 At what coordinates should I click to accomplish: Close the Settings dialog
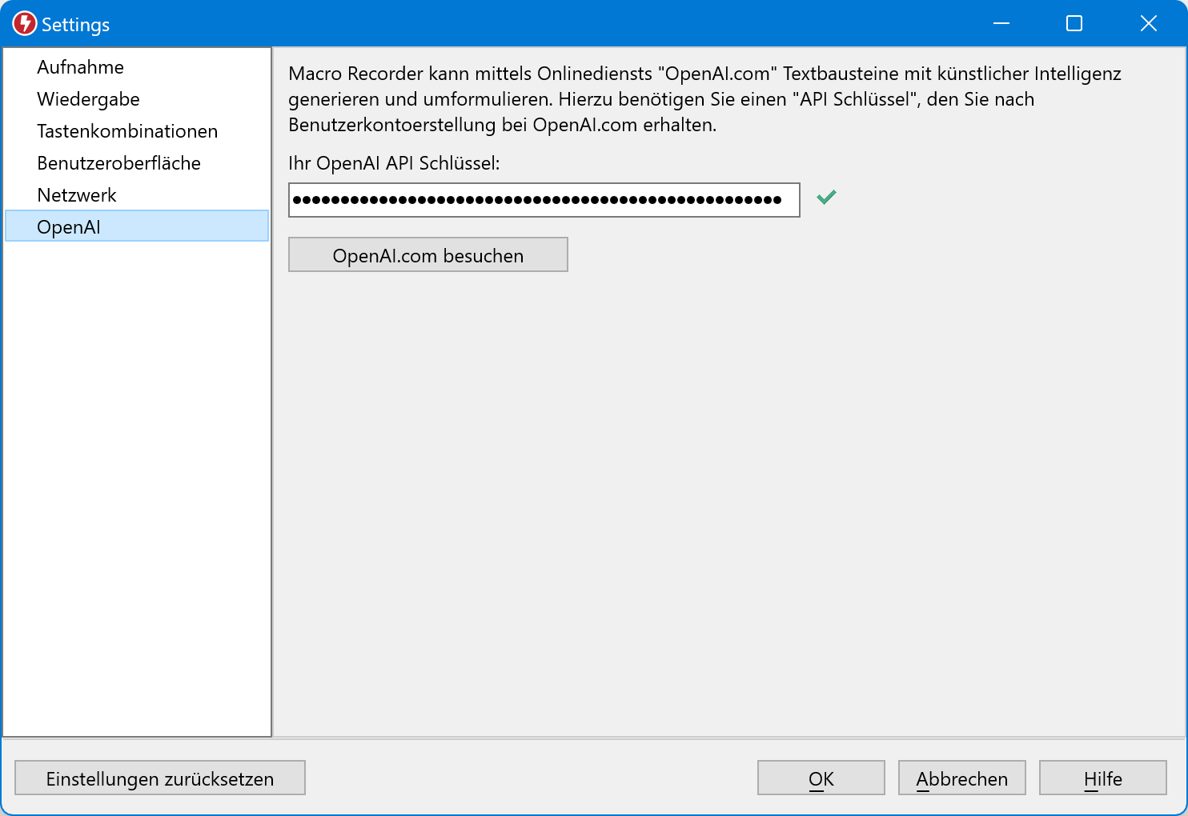[x=1149, y=23]
